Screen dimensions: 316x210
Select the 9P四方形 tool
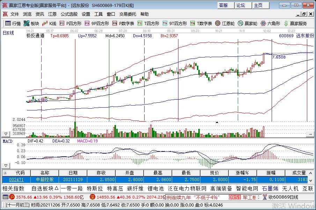pos(97,24)
